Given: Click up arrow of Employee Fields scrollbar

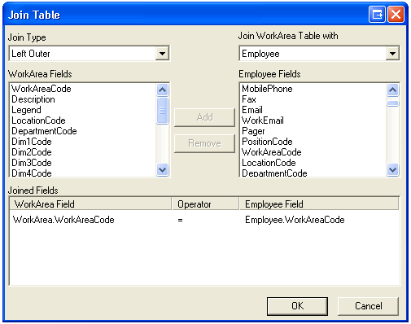Looking at the screenshot, I should [x=393, y=90].
